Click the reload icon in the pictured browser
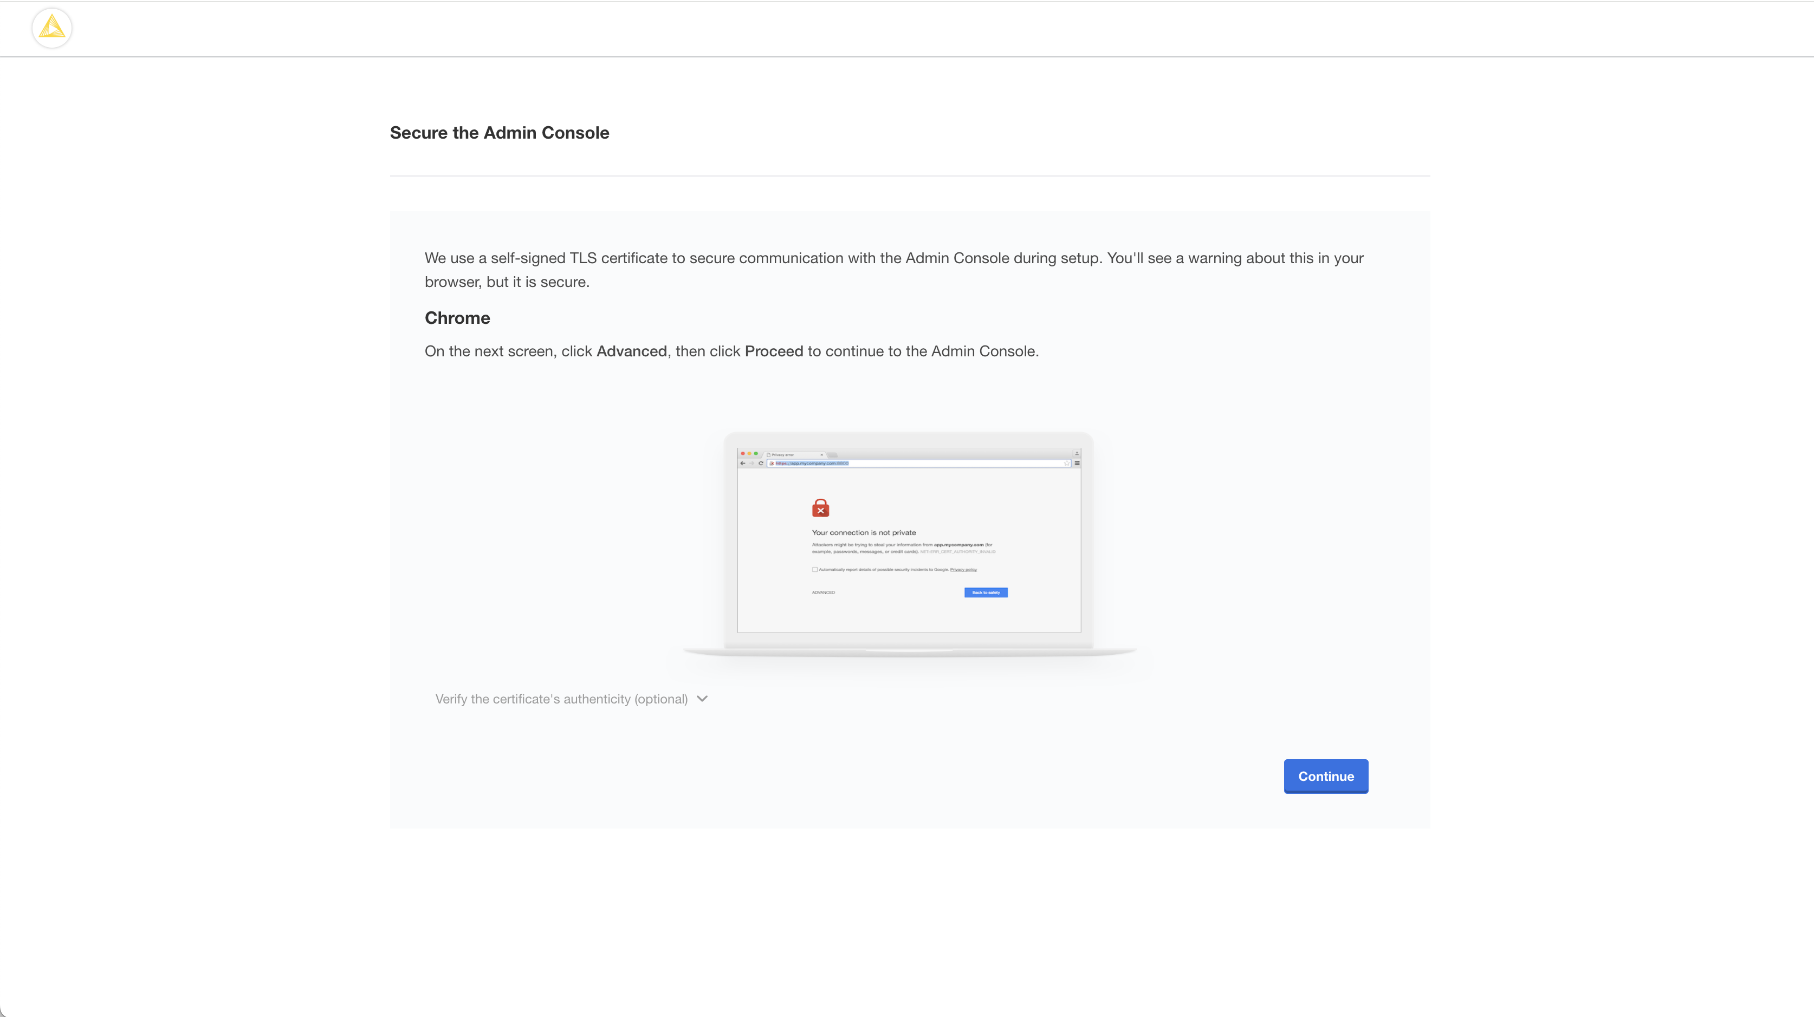The height and width of the screenshot is (1017, 1814). [x=761, y=464]
